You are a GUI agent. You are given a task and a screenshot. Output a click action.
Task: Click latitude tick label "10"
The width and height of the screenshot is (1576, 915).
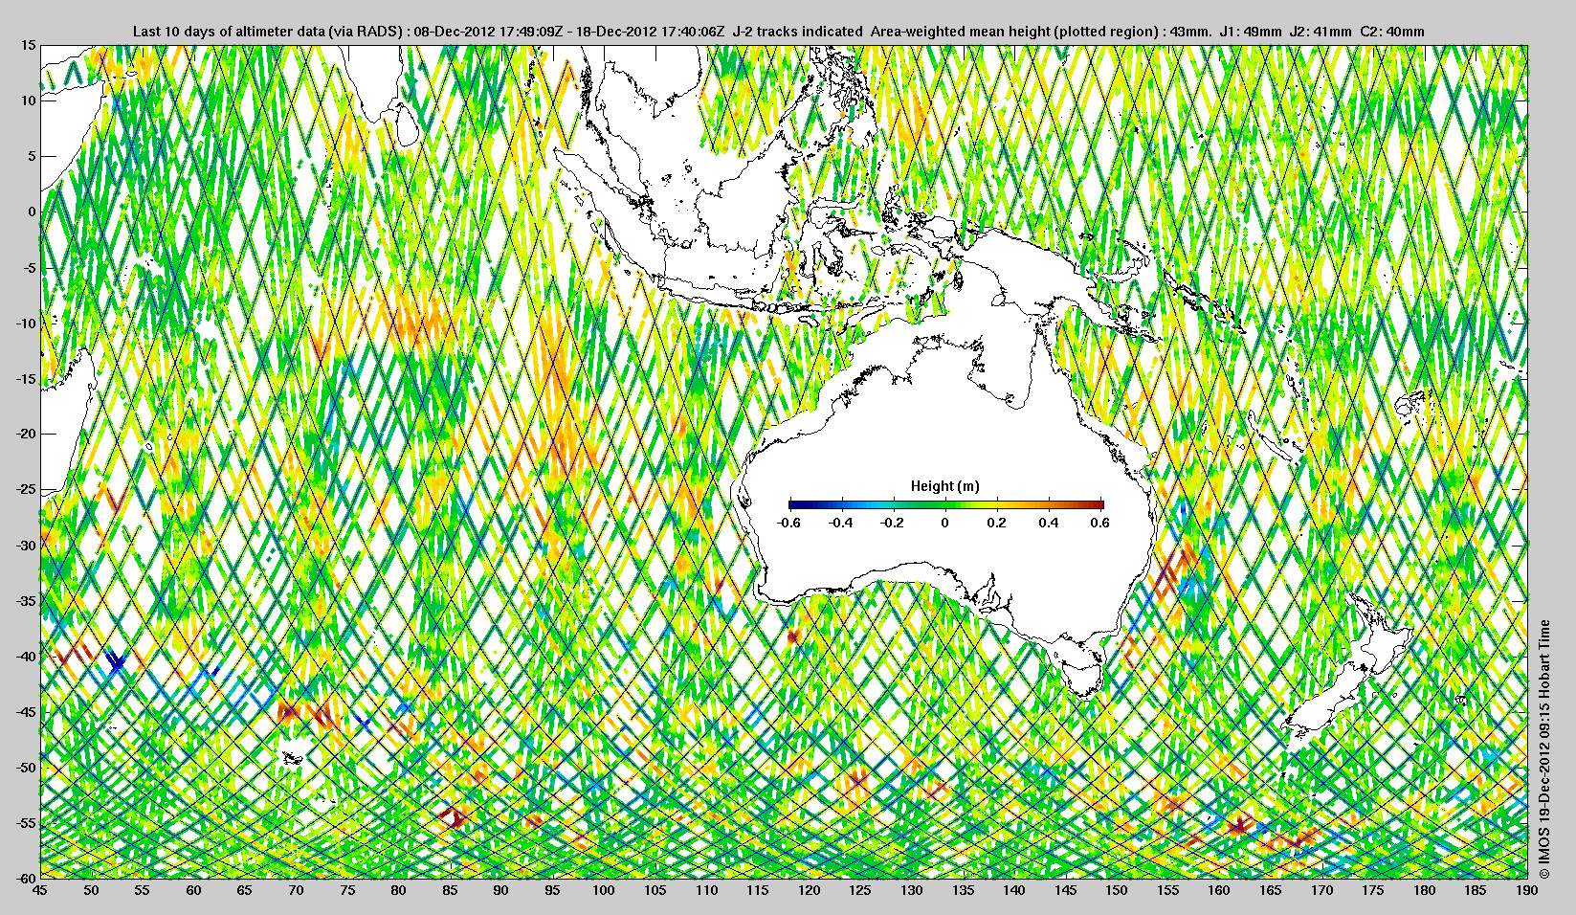coord(29,100)
